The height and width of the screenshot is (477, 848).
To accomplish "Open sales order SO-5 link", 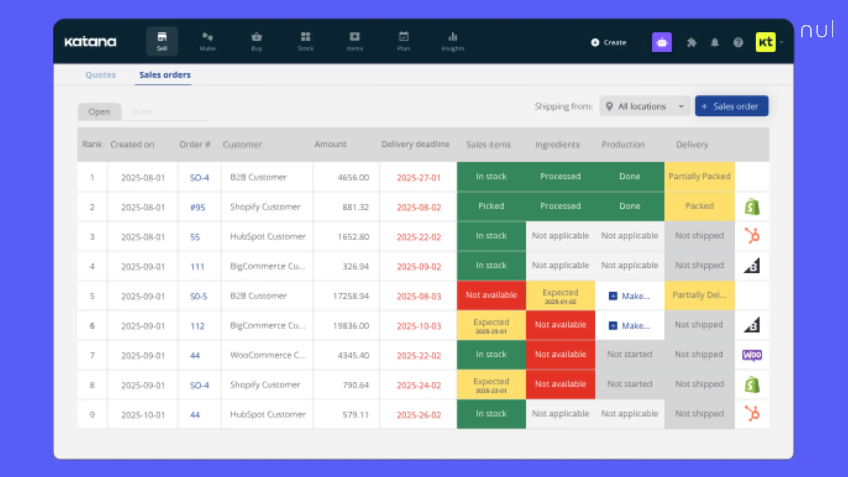I will 199,296.
